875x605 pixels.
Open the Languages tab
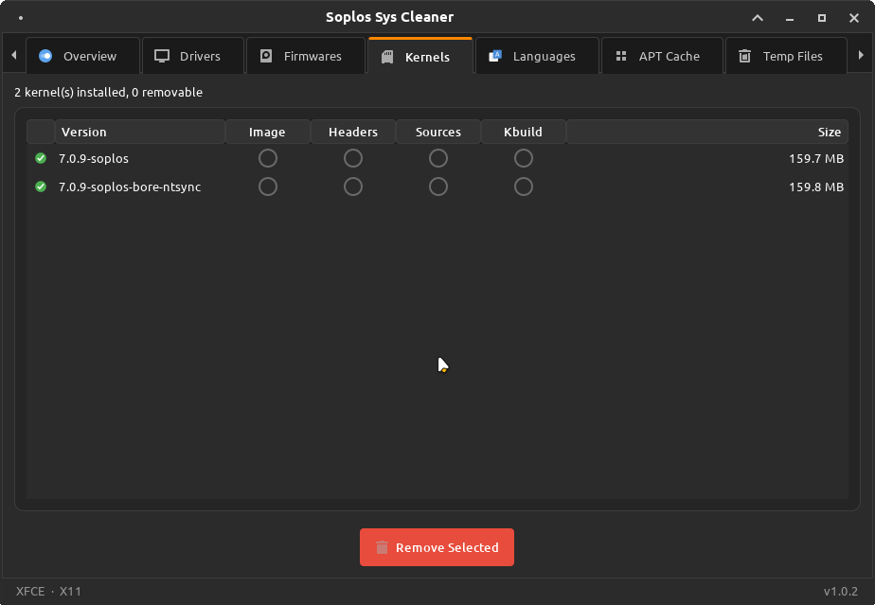click(x=537, y=56)
